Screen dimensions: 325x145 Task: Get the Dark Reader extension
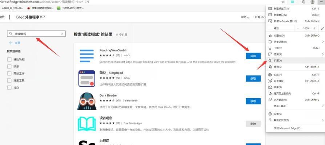click(253, 101)
